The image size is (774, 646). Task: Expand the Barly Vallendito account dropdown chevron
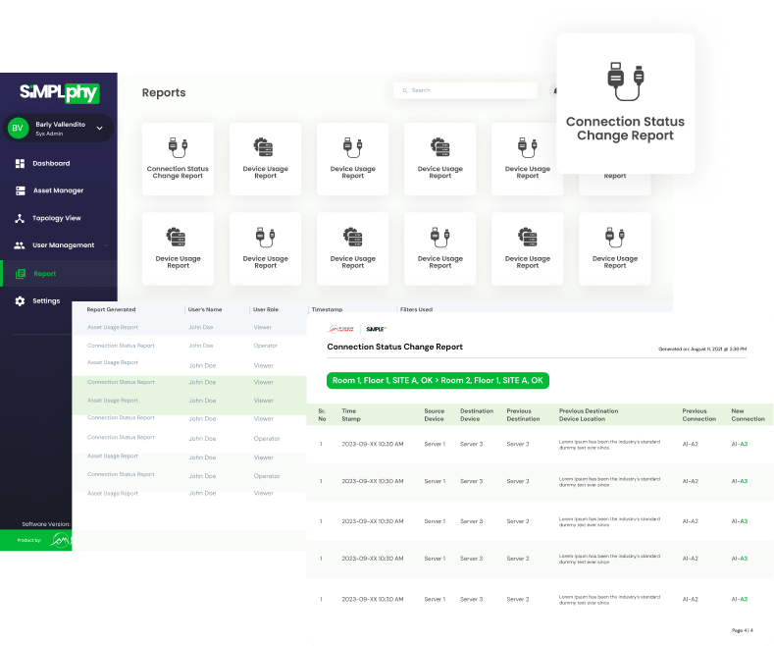[100, 128]
